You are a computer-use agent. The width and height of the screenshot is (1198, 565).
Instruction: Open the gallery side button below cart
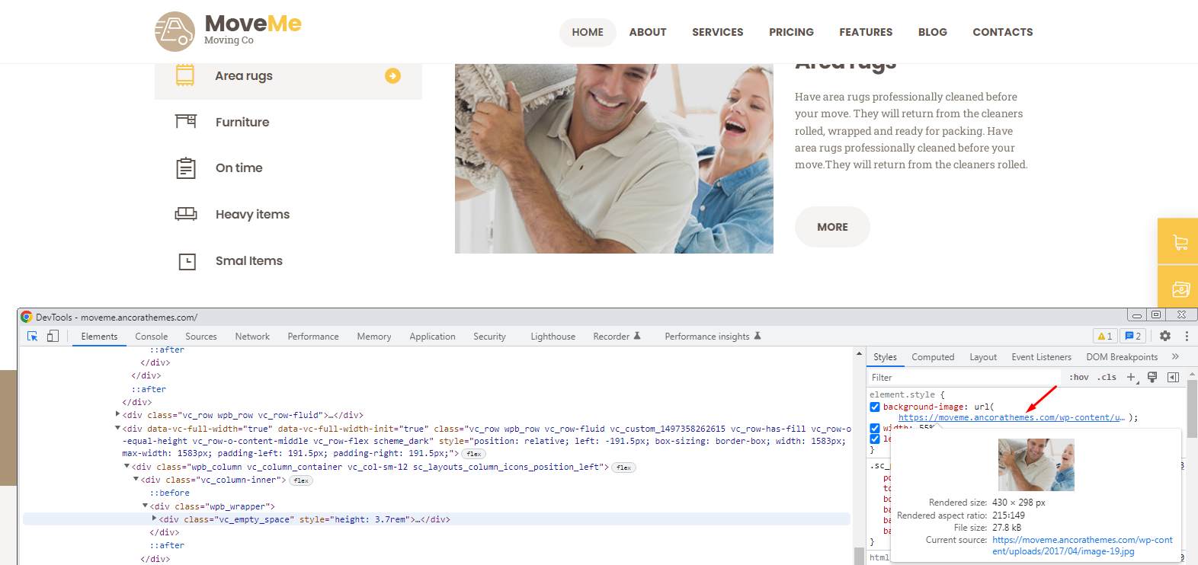[x=1178, y=287]
